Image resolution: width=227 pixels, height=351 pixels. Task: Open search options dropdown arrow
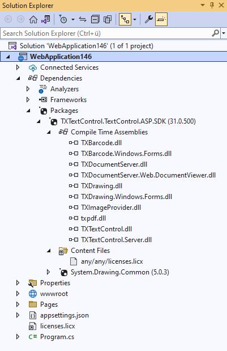pos(224,33)
